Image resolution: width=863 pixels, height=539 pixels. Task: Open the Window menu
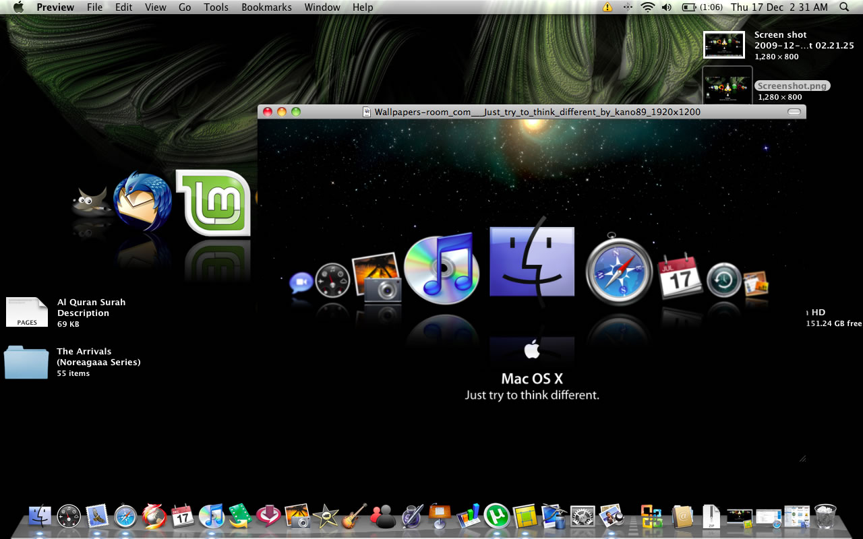(322, 7)
